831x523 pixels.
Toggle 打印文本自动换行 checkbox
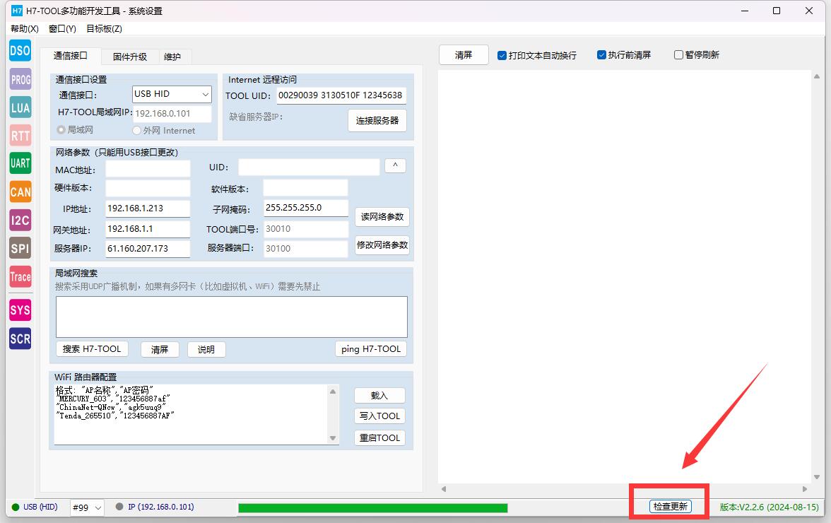click(x=502, y=55)
